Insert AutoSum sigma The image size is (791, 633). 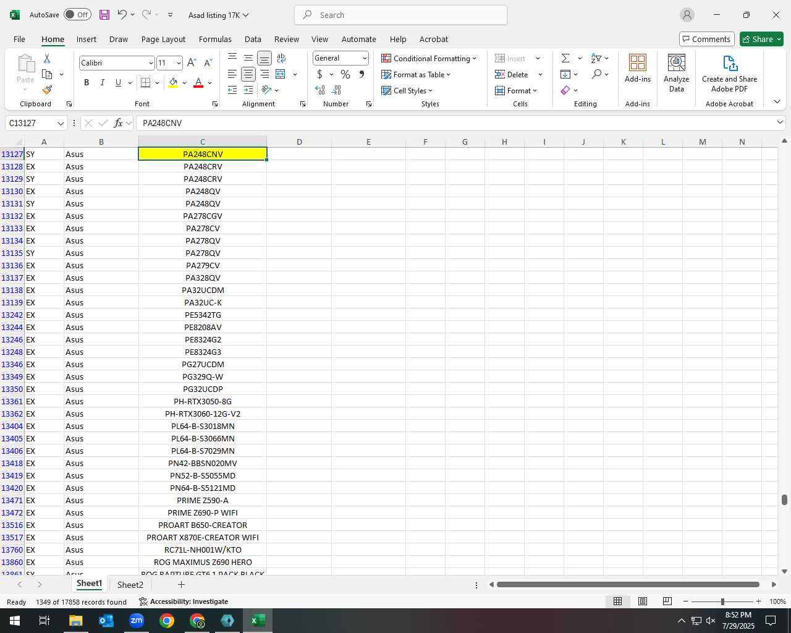coord(565,58)
